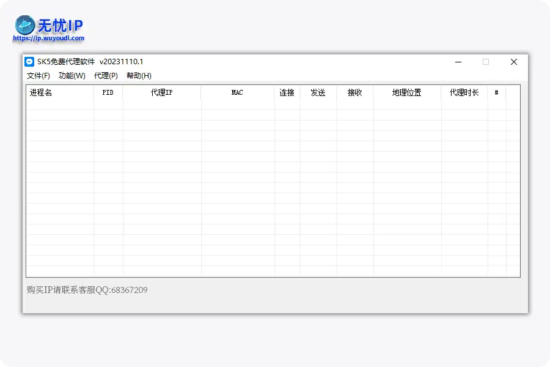
Task: Click the 发送 column header
Action: click(319, 93)
